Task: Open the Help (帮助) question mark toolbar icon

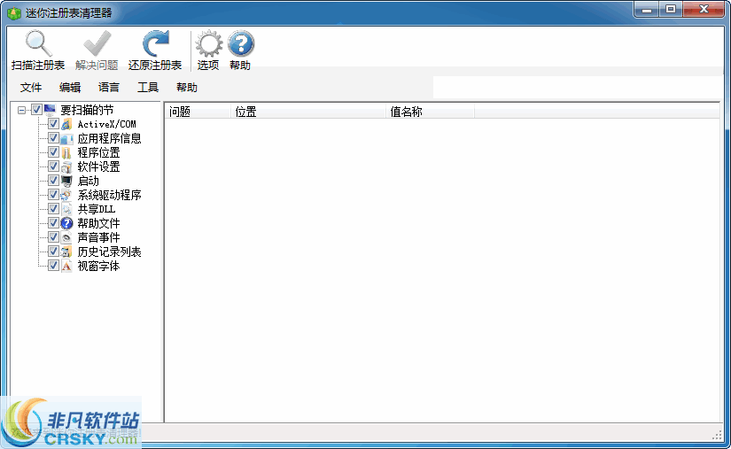Action: coord(240,43)
